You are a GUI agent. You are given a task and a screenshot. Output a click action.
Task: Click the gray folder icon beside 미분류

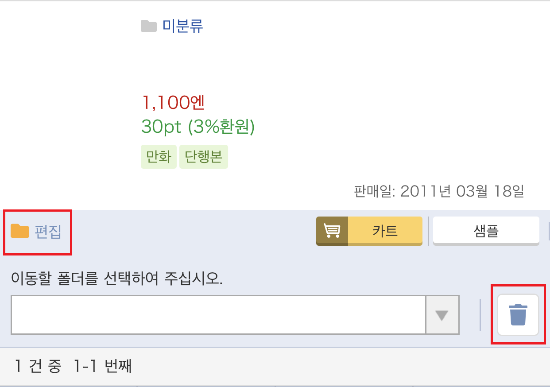tap(149, 27)
